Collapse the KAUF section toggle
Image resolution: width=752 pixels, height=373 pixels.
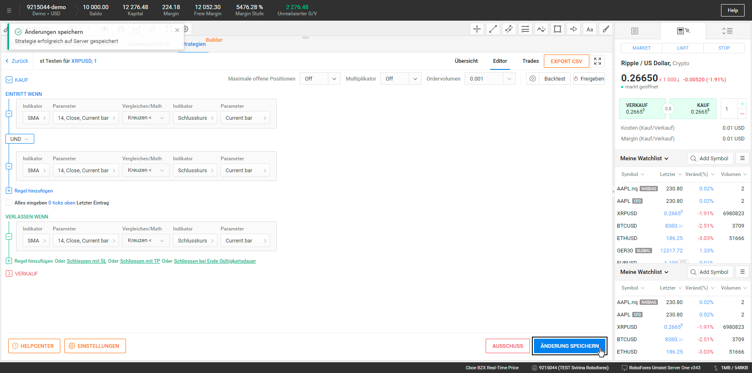[x=9, y=80]
